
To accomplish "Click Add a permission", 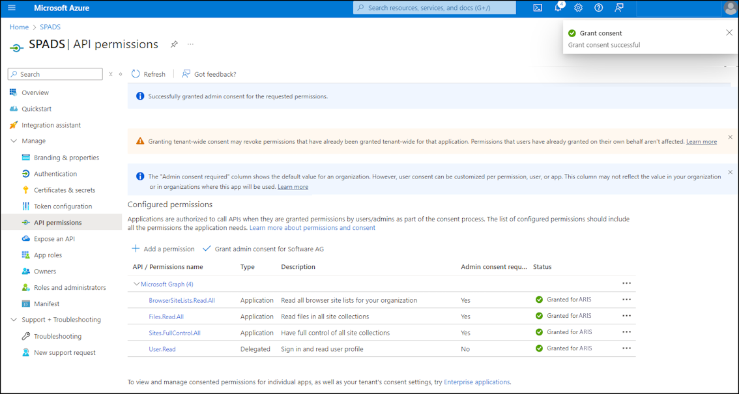I will pyautogui.click(x=163, y=249).
